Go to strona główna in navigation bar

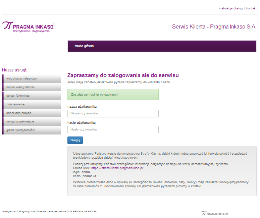tap(84, 46)
